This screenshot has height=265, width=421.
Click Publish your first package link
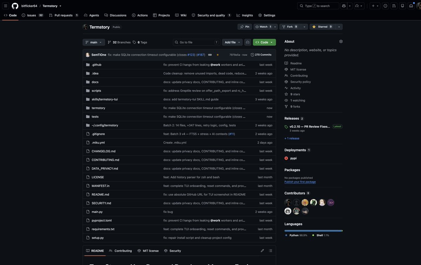[300, 182]
